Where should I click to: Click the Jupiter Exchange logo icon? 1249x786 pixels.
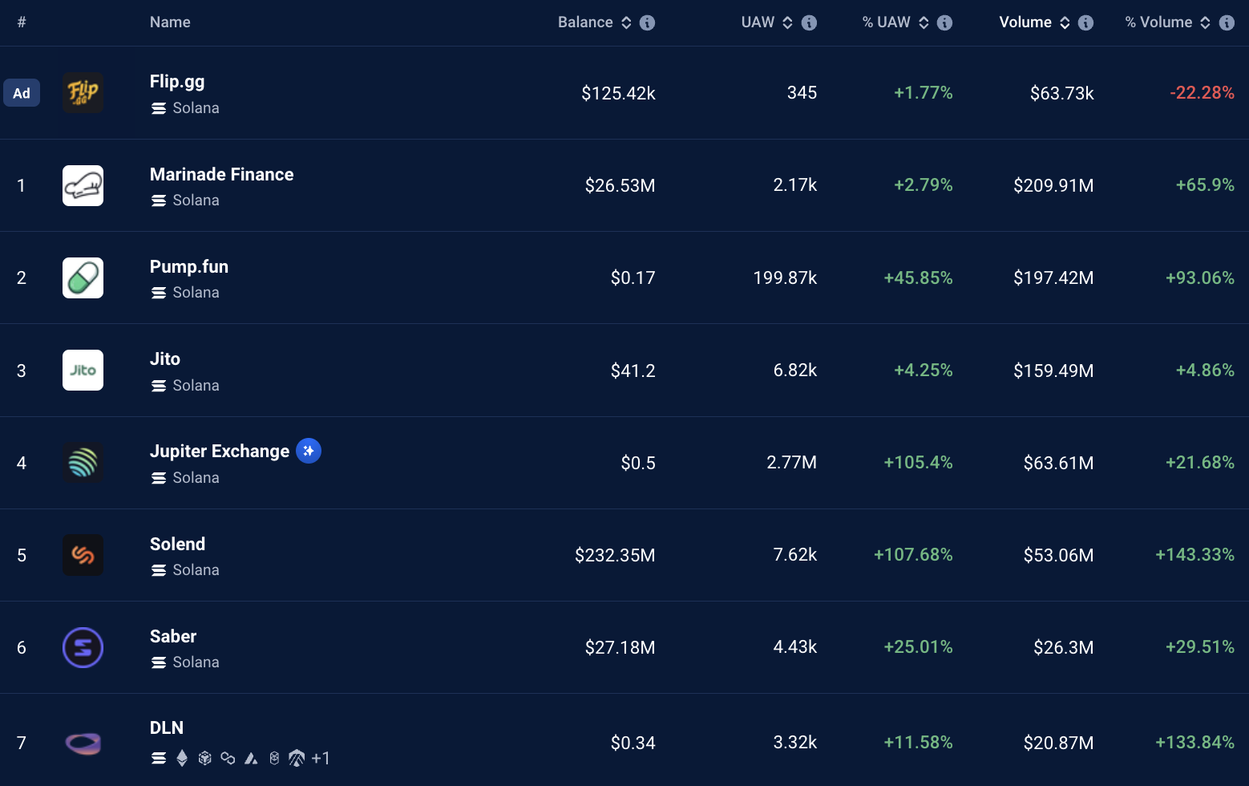[83, 463]
